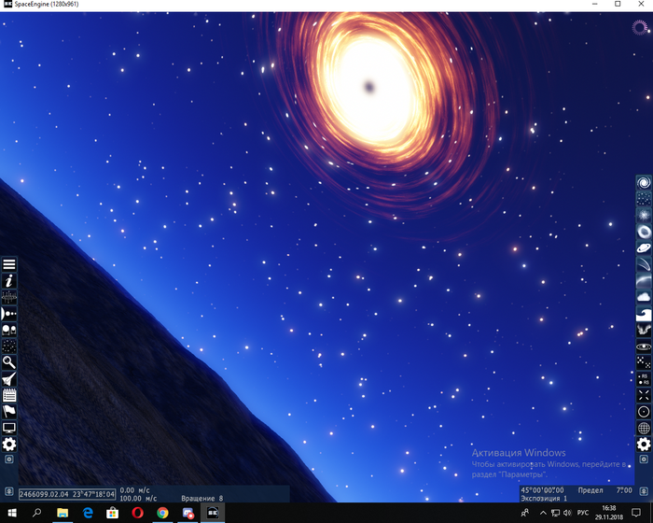The height and width of the screenshot is (523, 653).
Task: Open the planetary system browser icon
Action: click(x=9, y=313)
